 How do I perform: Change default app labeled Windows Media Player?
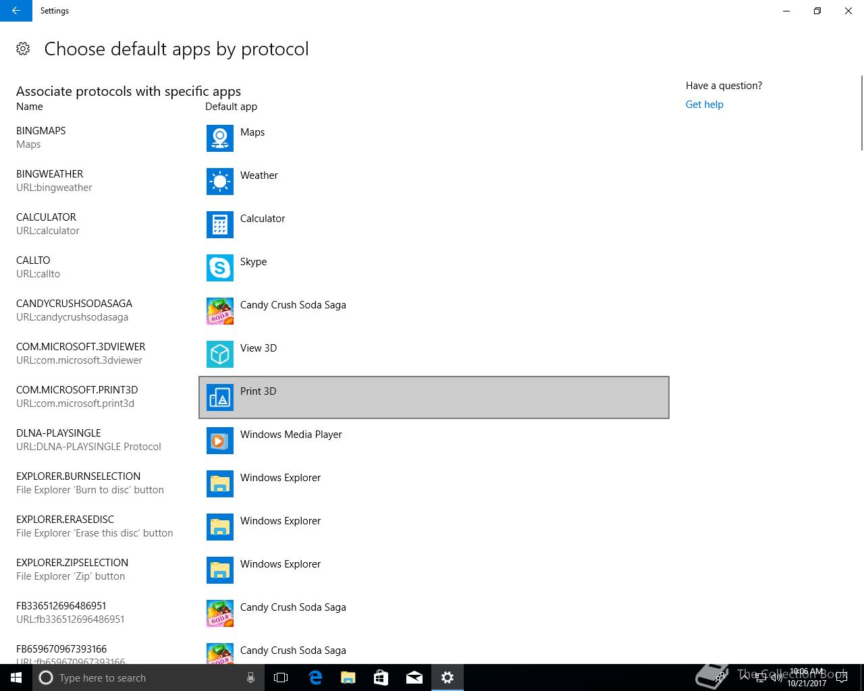point(434,441)
